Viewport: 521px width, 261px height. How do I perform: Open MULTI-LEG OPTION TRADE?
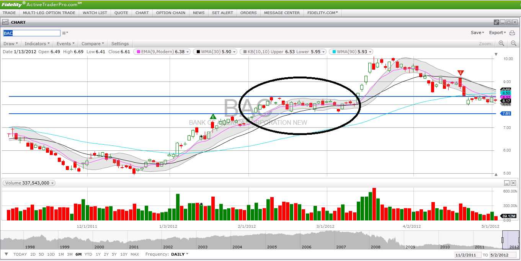point(49,13)
